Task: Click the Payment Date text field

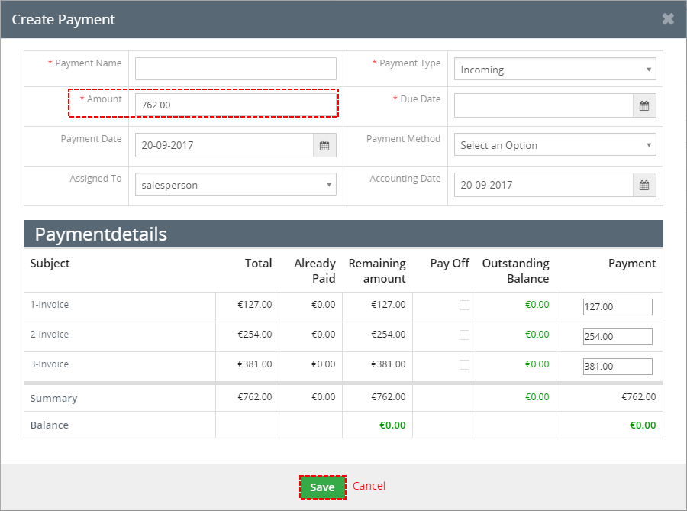Action: pos(224,145)
